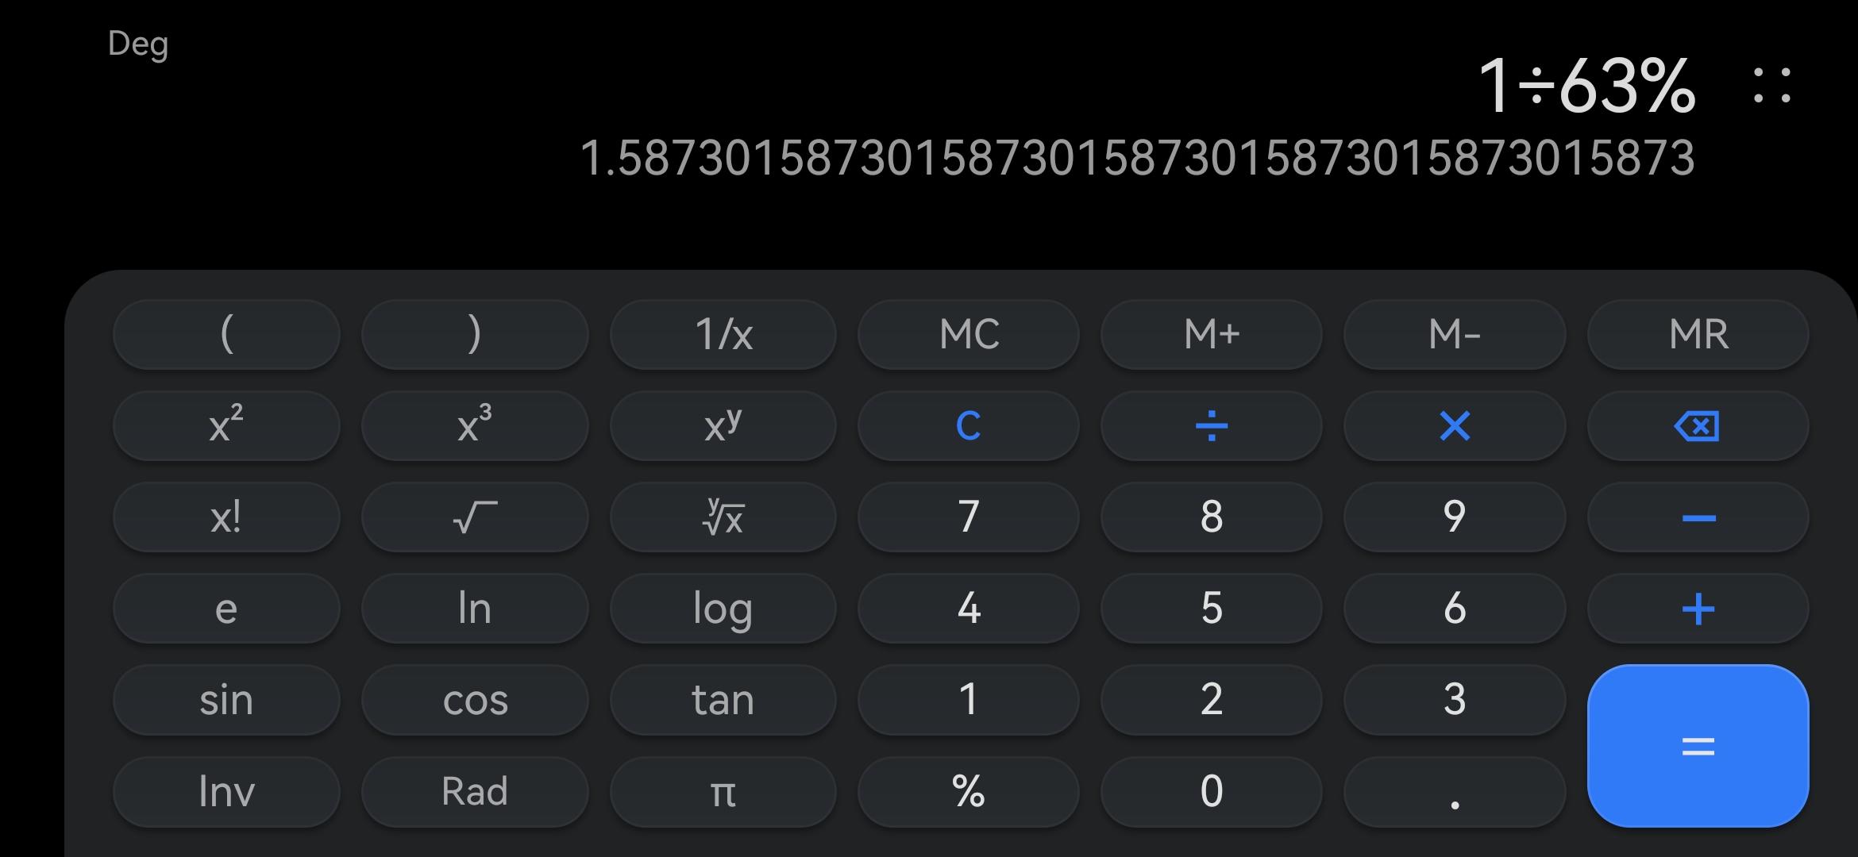Switch angle mode to Rad
The height and width of the screenshot is (857, 1858).
coord(474,792)
